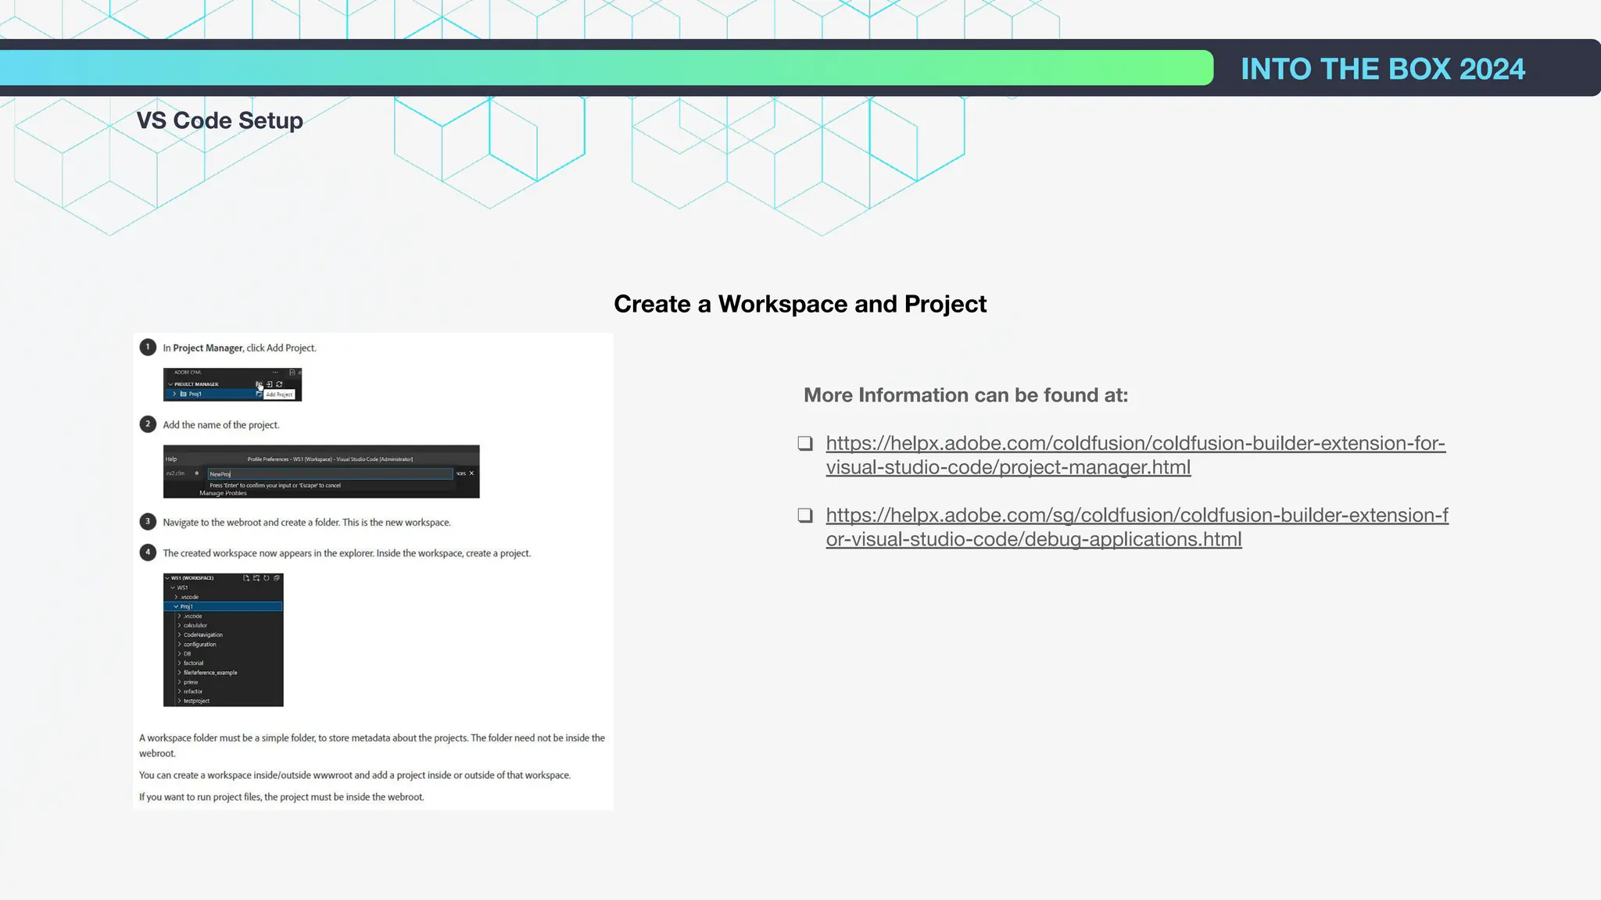
Task: Click the import project icon in Project Manager
Action: [x=269, y=384]
